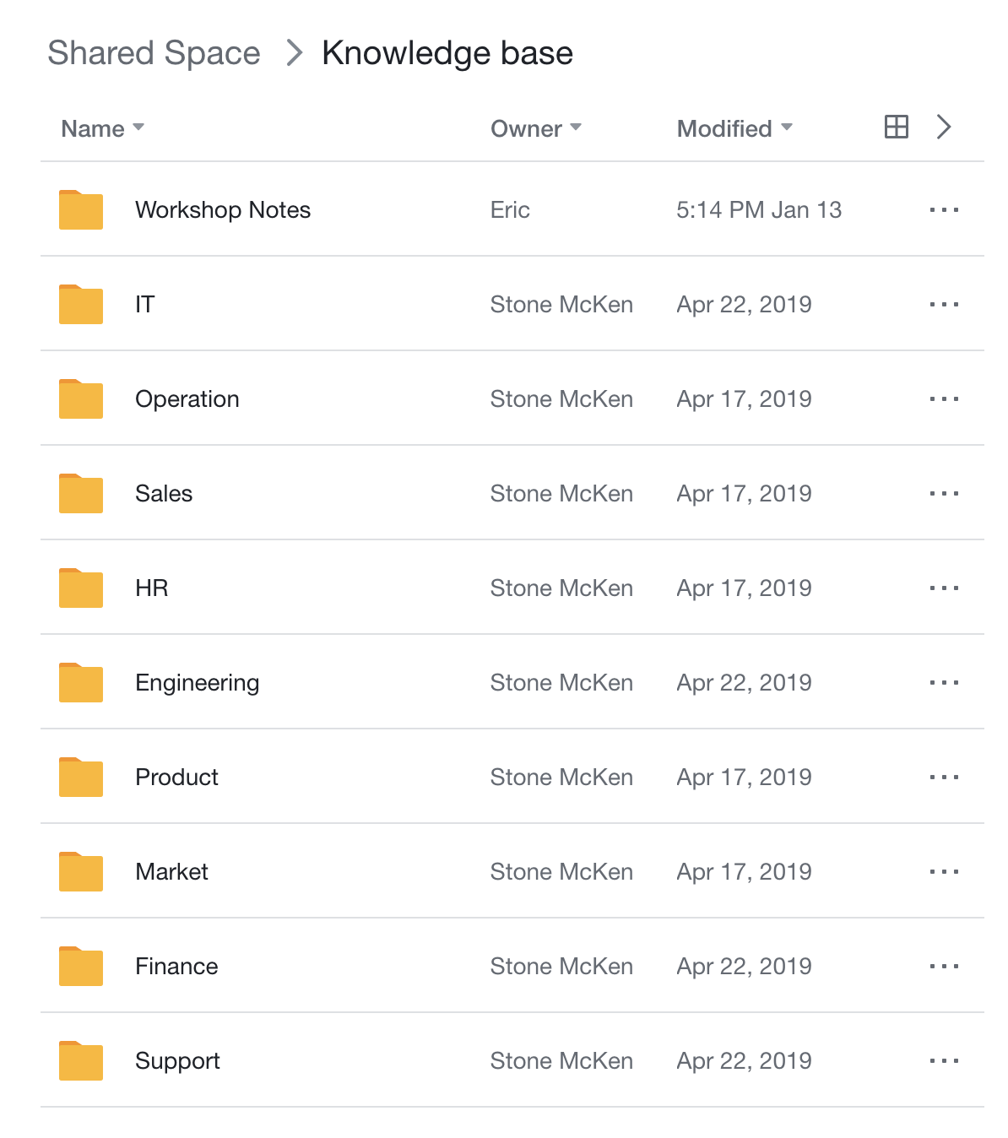
Task: Click the Operation folder icon
Action: pyautogui.click(x=81, y=399)
